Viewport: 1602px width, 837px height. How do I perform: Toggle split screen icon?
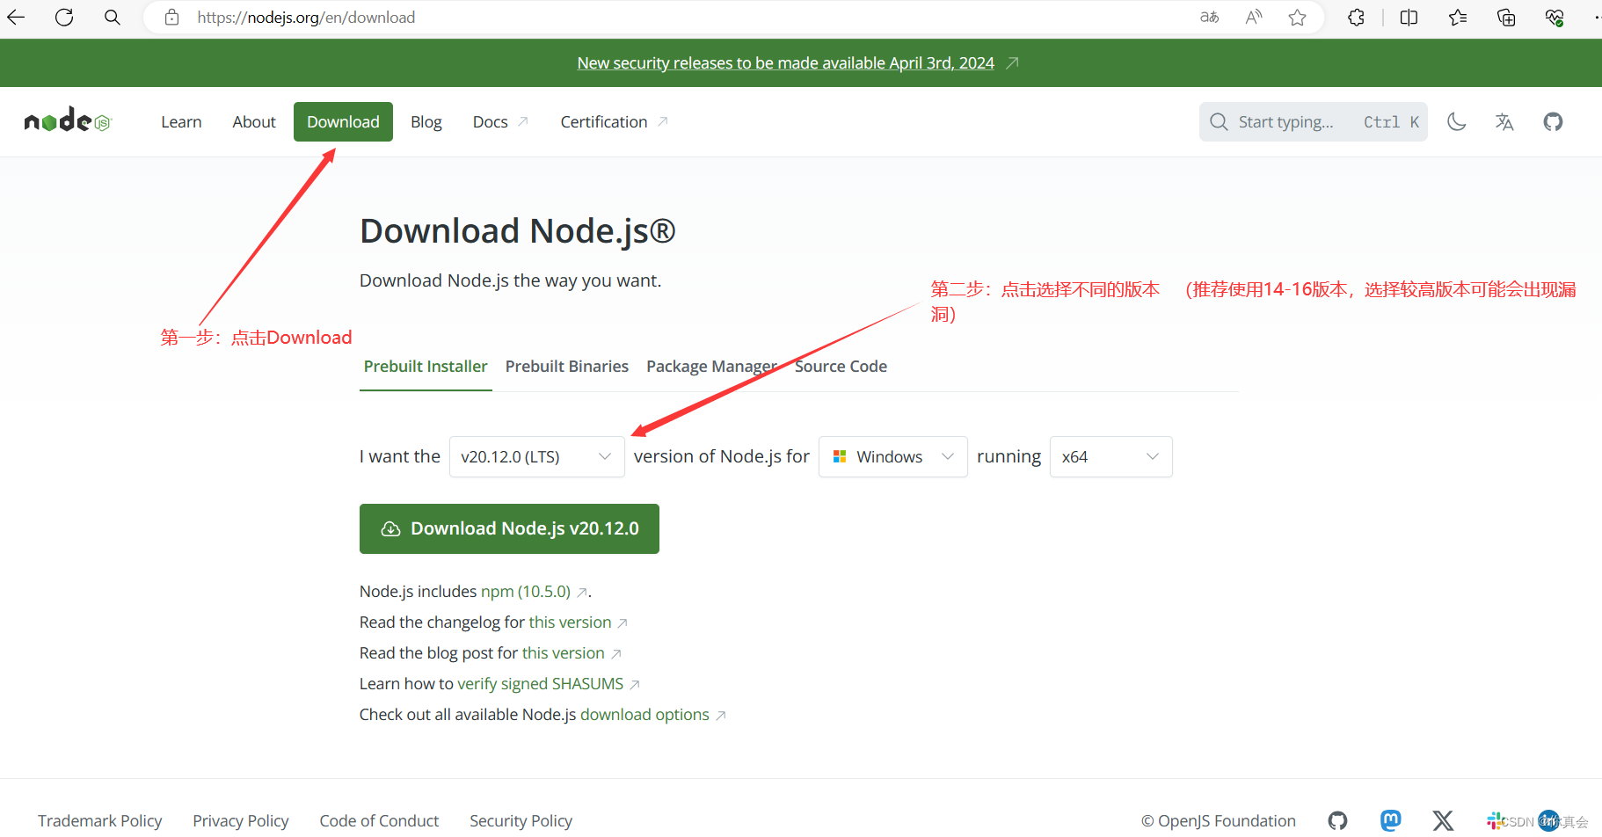pyautogui.click(x=1409, y=17)
